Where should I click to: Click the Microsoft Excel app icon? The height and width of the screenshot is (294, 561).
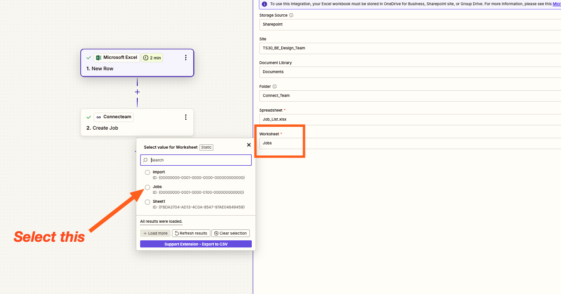point(98,57)
